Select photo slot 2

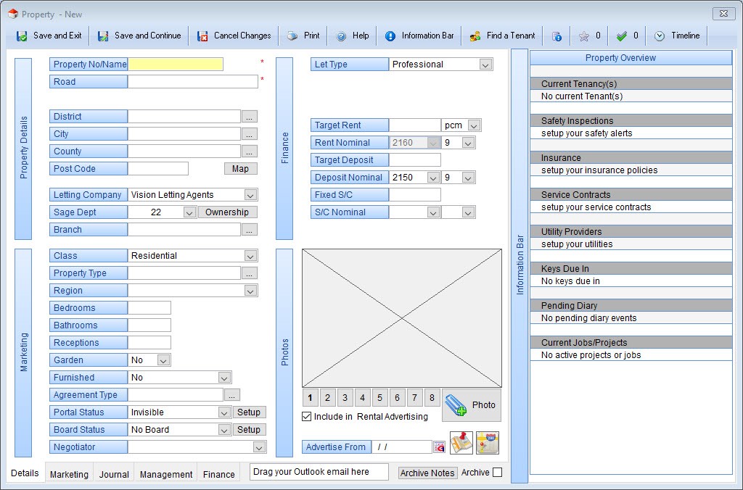coord(327,398)
